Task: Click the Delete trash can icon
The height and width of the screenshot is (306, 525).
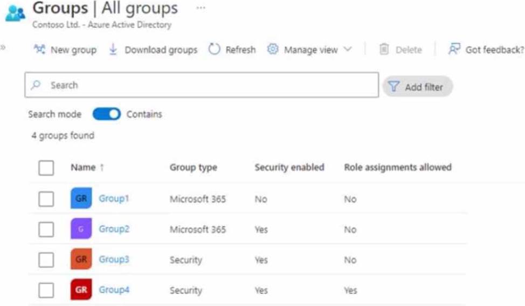Action: point(384,49)
